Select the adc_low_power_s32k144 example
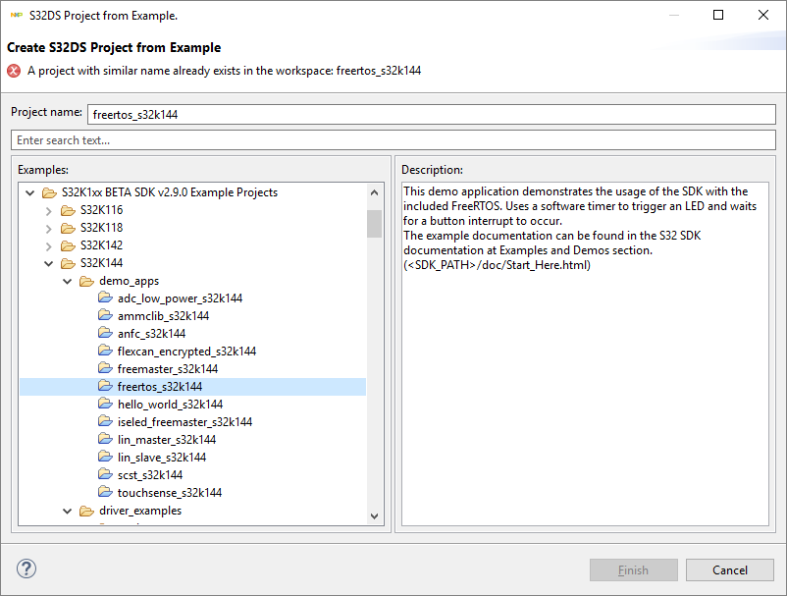The height and width of the screenshot is (596, 787). pyautogui.click(x=180, y=298)
